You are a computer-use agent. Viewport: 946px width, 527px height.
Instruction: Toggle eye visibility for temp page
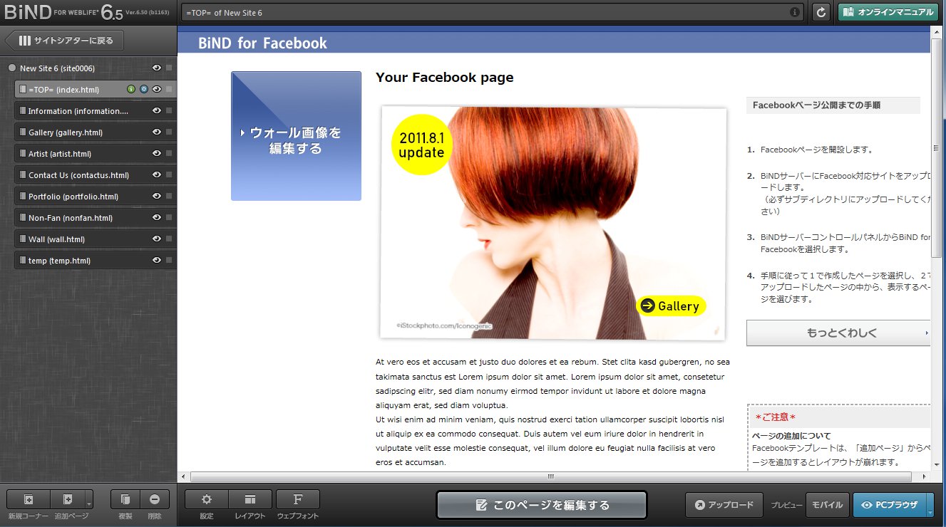pos(156,260)
